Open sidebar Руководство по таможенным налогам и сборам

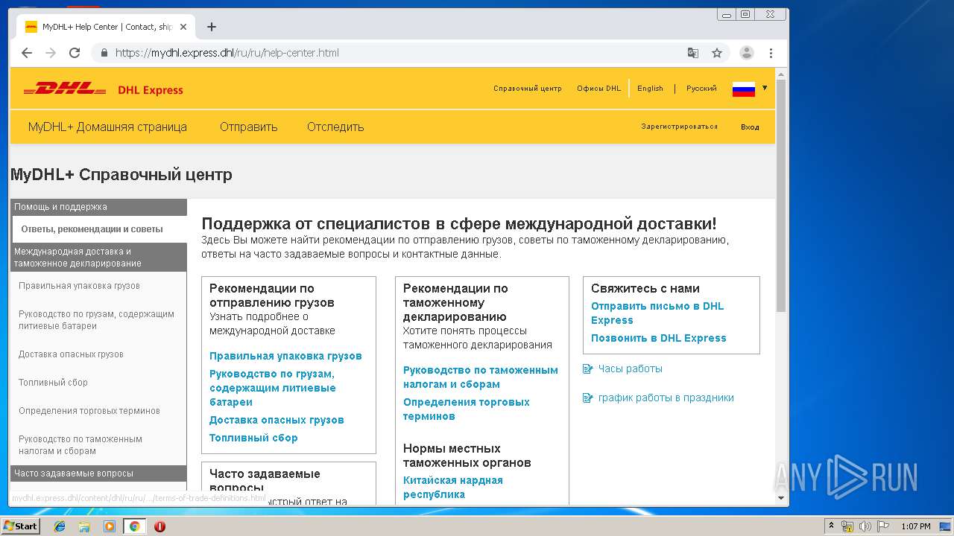pyautogui.click(x=80, y=445)
